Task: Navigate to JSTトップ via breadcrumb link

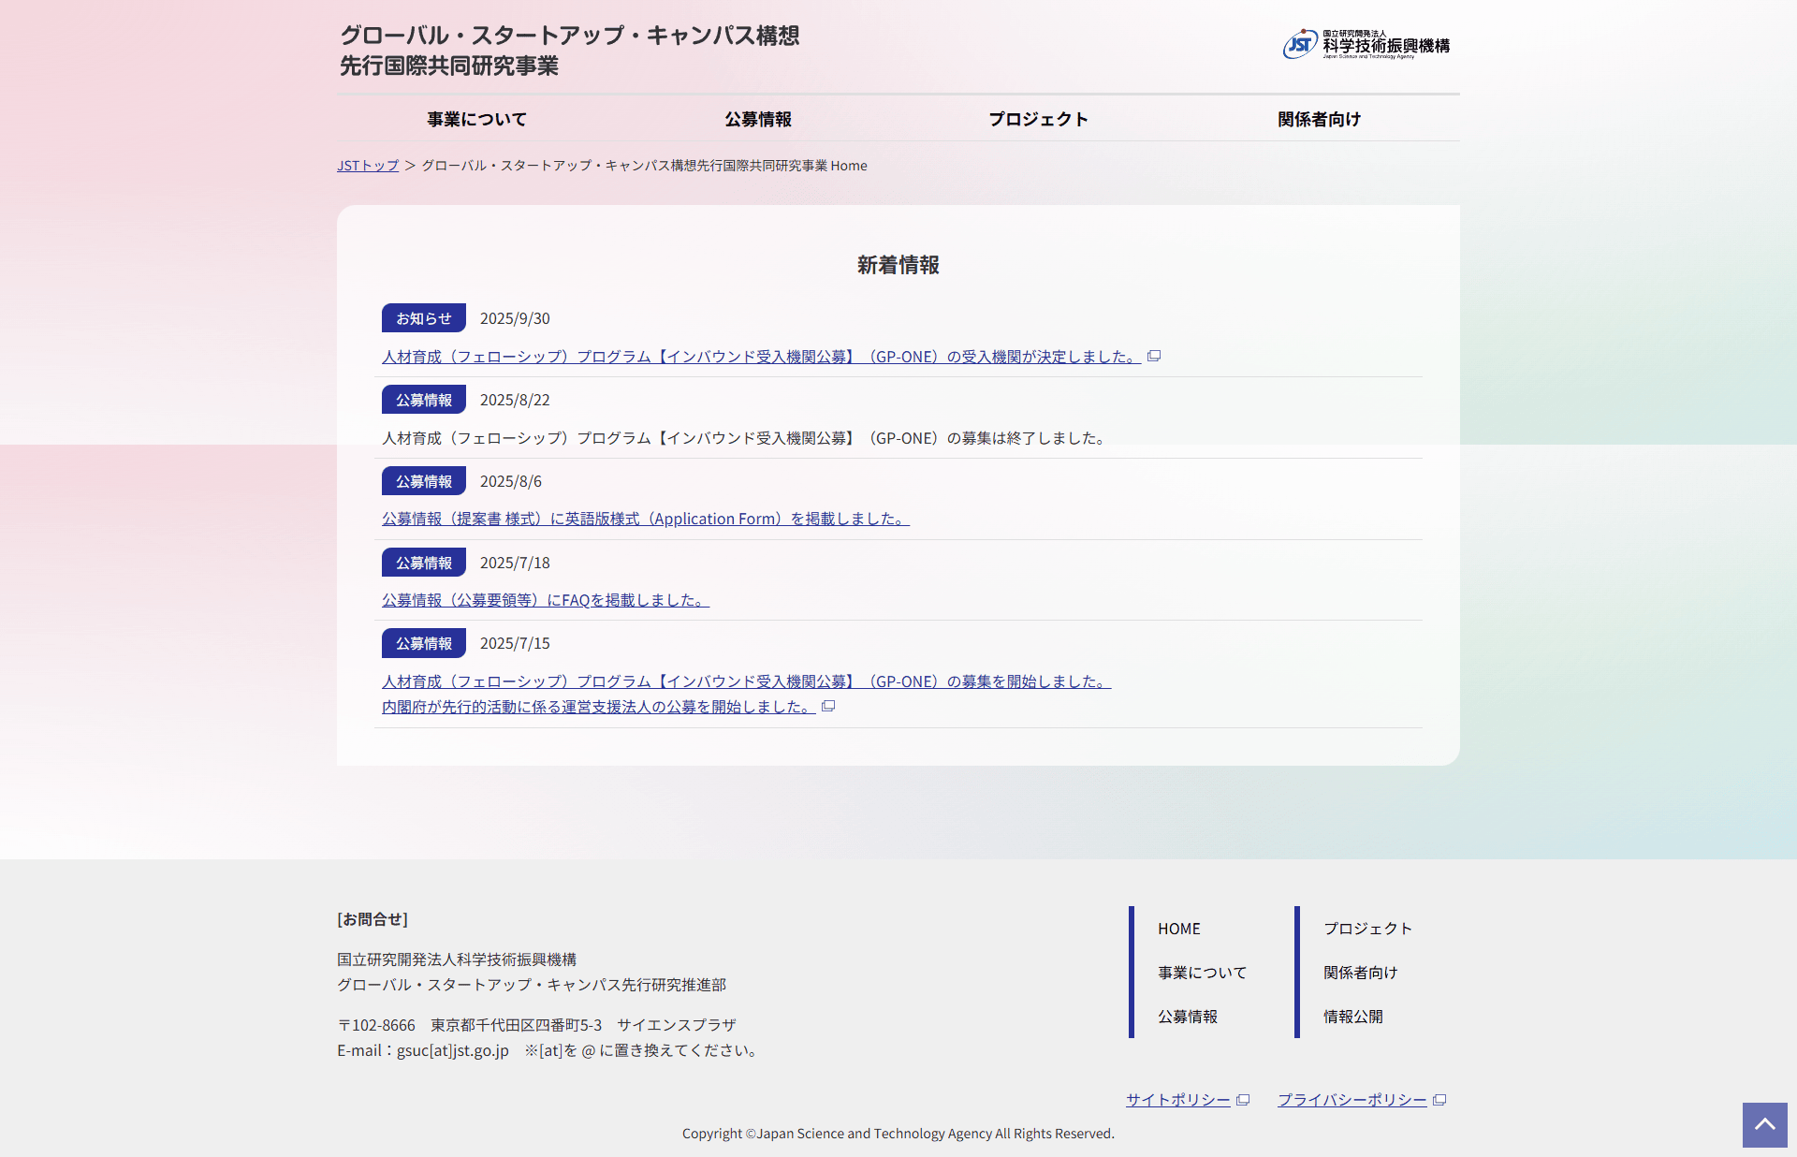Action: pyautogui.click(x=367, y=165)
